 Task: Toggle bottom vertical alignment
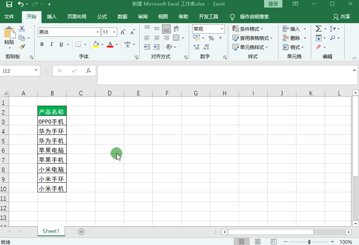tap(166, 29)
